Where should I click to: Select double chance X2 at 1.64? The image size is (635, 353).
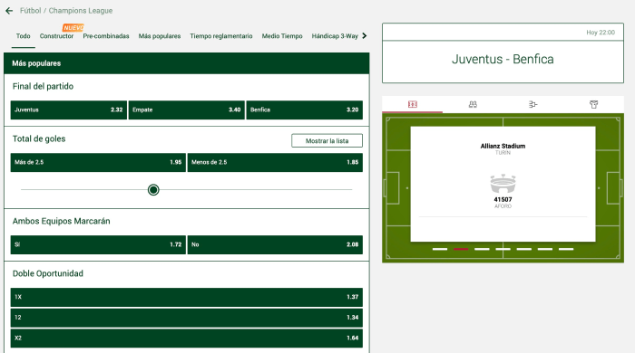click(x=187, y=339)
